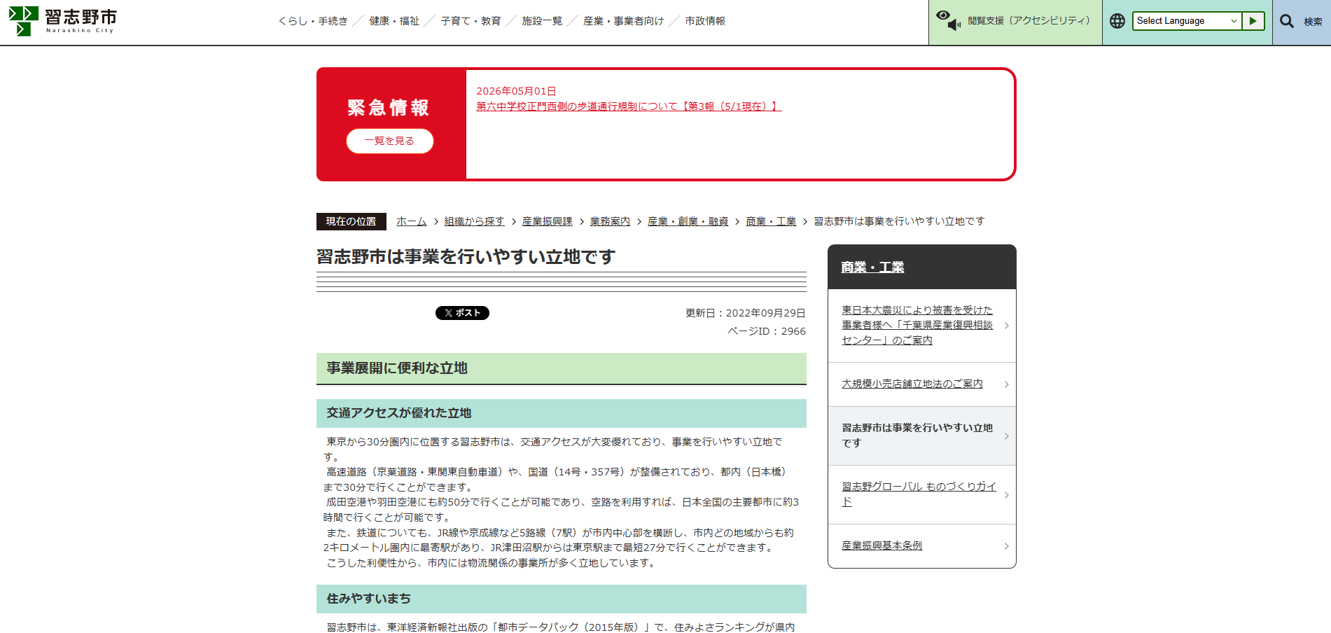Click the 現在の位置 label
This screenshot has height=633, width=1331.
[x=351, y=221]
